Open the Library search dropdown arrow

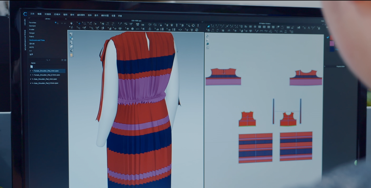[49, 60]
